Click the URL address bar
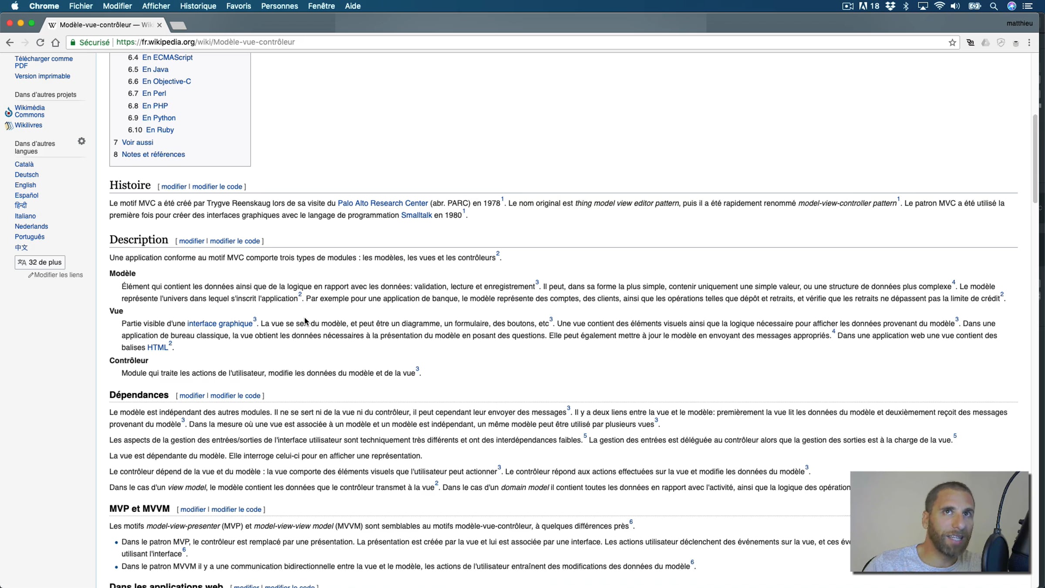Viewport: 1045px width, 588px height. click(x=522, y=42)
